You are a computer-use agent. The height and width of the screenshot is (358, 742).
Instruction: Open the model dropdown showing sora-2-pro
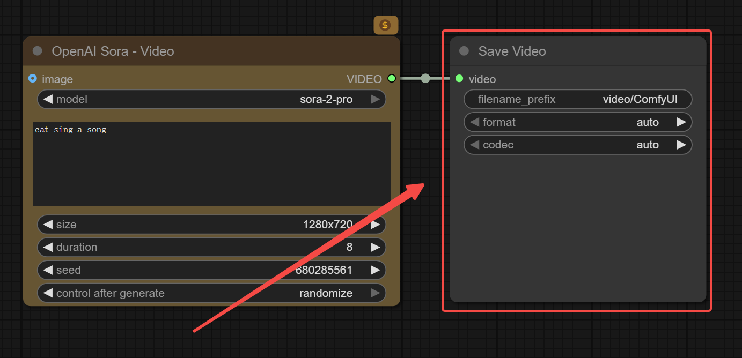(211, 99)
